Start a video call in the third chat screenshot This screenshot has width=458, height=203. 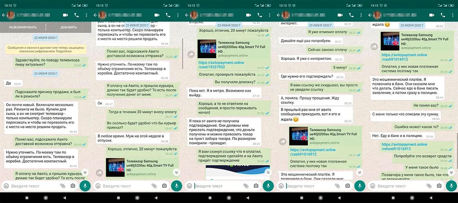[x=248, y=15]
